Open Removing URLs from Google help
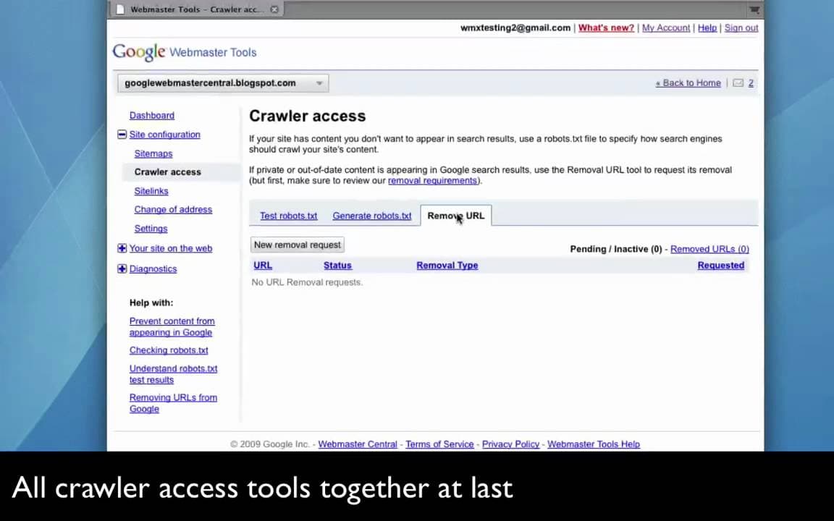 [173, 403]
